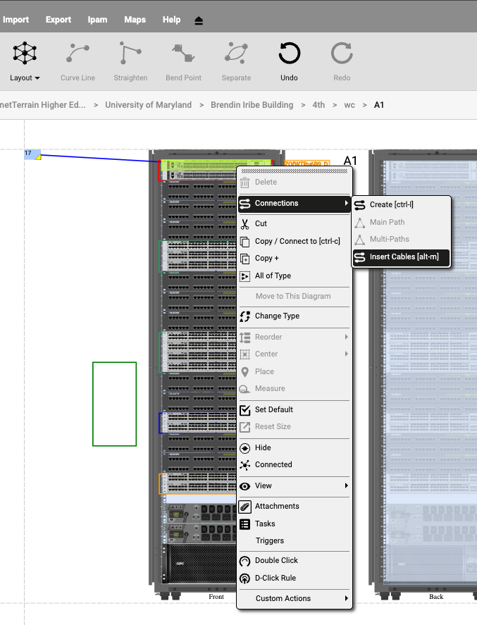Click the blue node labeled 17

coord(32,154)
